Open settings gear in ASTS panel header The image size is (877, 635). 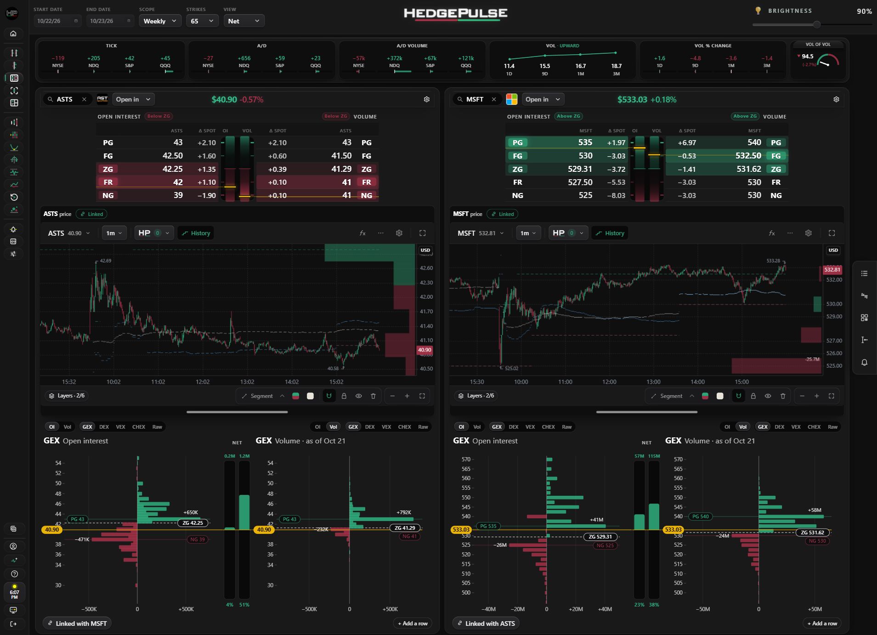tap(426, 99)
